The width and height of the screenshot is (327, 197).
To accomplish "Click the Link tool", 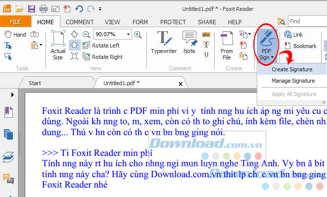I will click(x=293, y=35).
